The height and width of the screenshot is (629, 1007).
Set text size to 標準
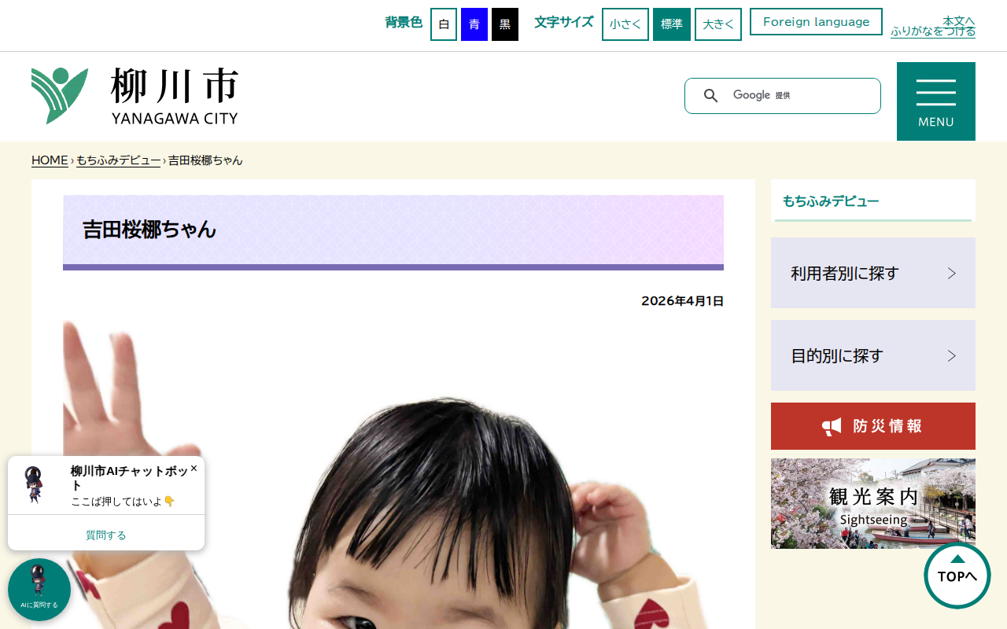[672, 24]
